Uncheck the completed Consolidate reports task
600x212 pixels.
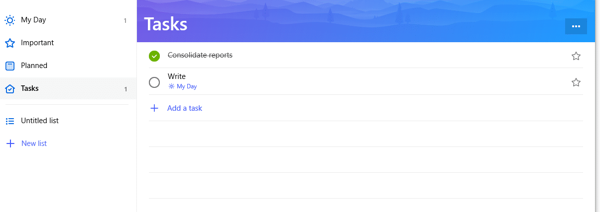tap(154, 56)
